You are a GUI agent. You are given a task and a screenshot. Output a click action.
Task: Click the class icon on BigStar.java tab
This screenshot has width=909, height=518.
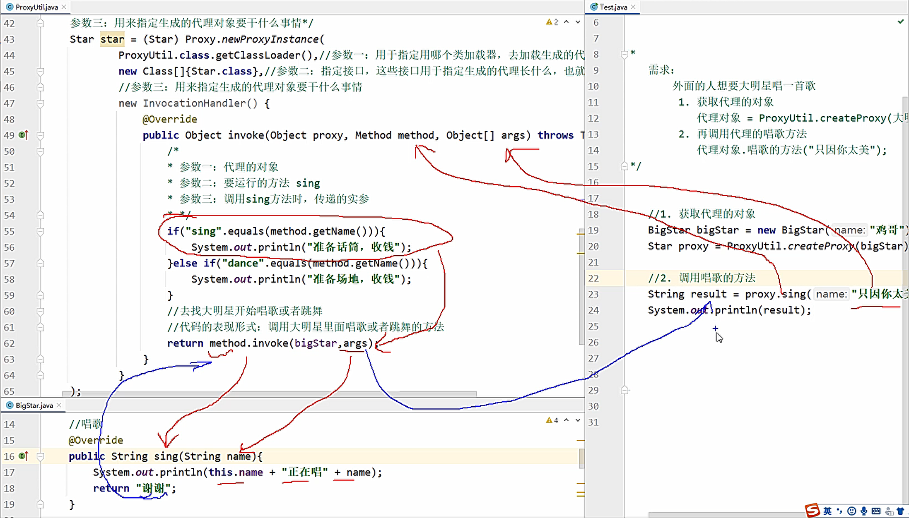10,405
